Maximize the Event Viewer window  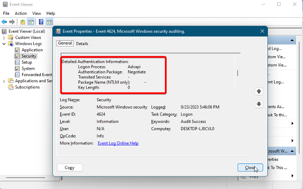[x=279, y=4]
